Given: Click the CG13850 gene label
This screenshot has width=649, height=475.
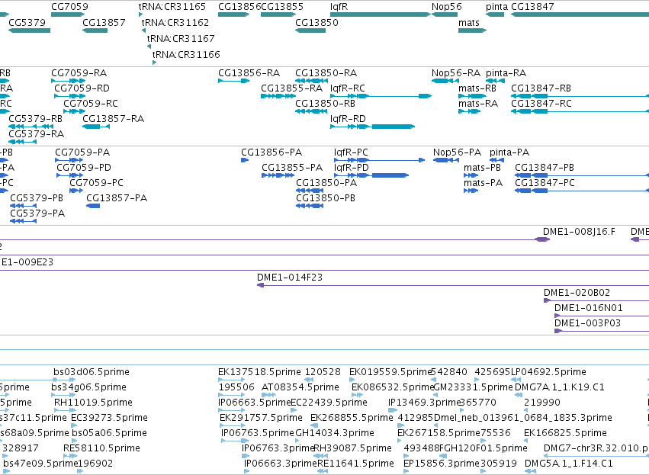Looking at the screenshot, I should coord(316,22).
